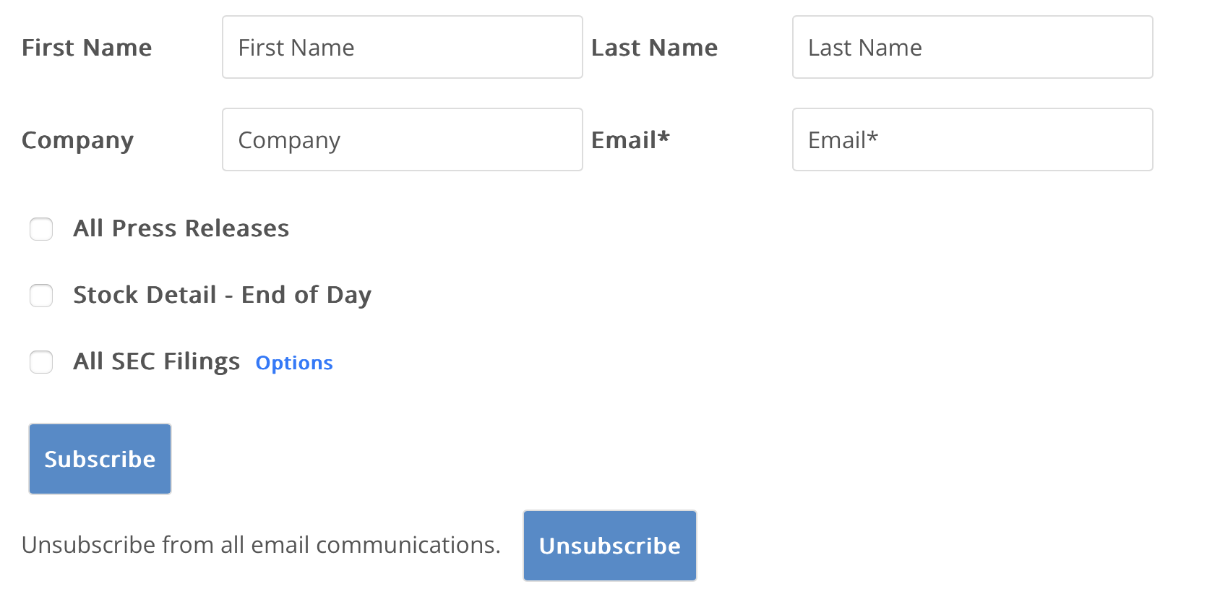Click inside the First Name input field

(x=402, y=47)
